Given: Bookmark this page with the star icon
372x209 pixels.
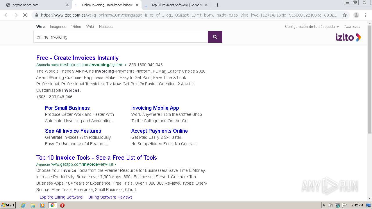Looking at the screenshot, I should point(345,15).
